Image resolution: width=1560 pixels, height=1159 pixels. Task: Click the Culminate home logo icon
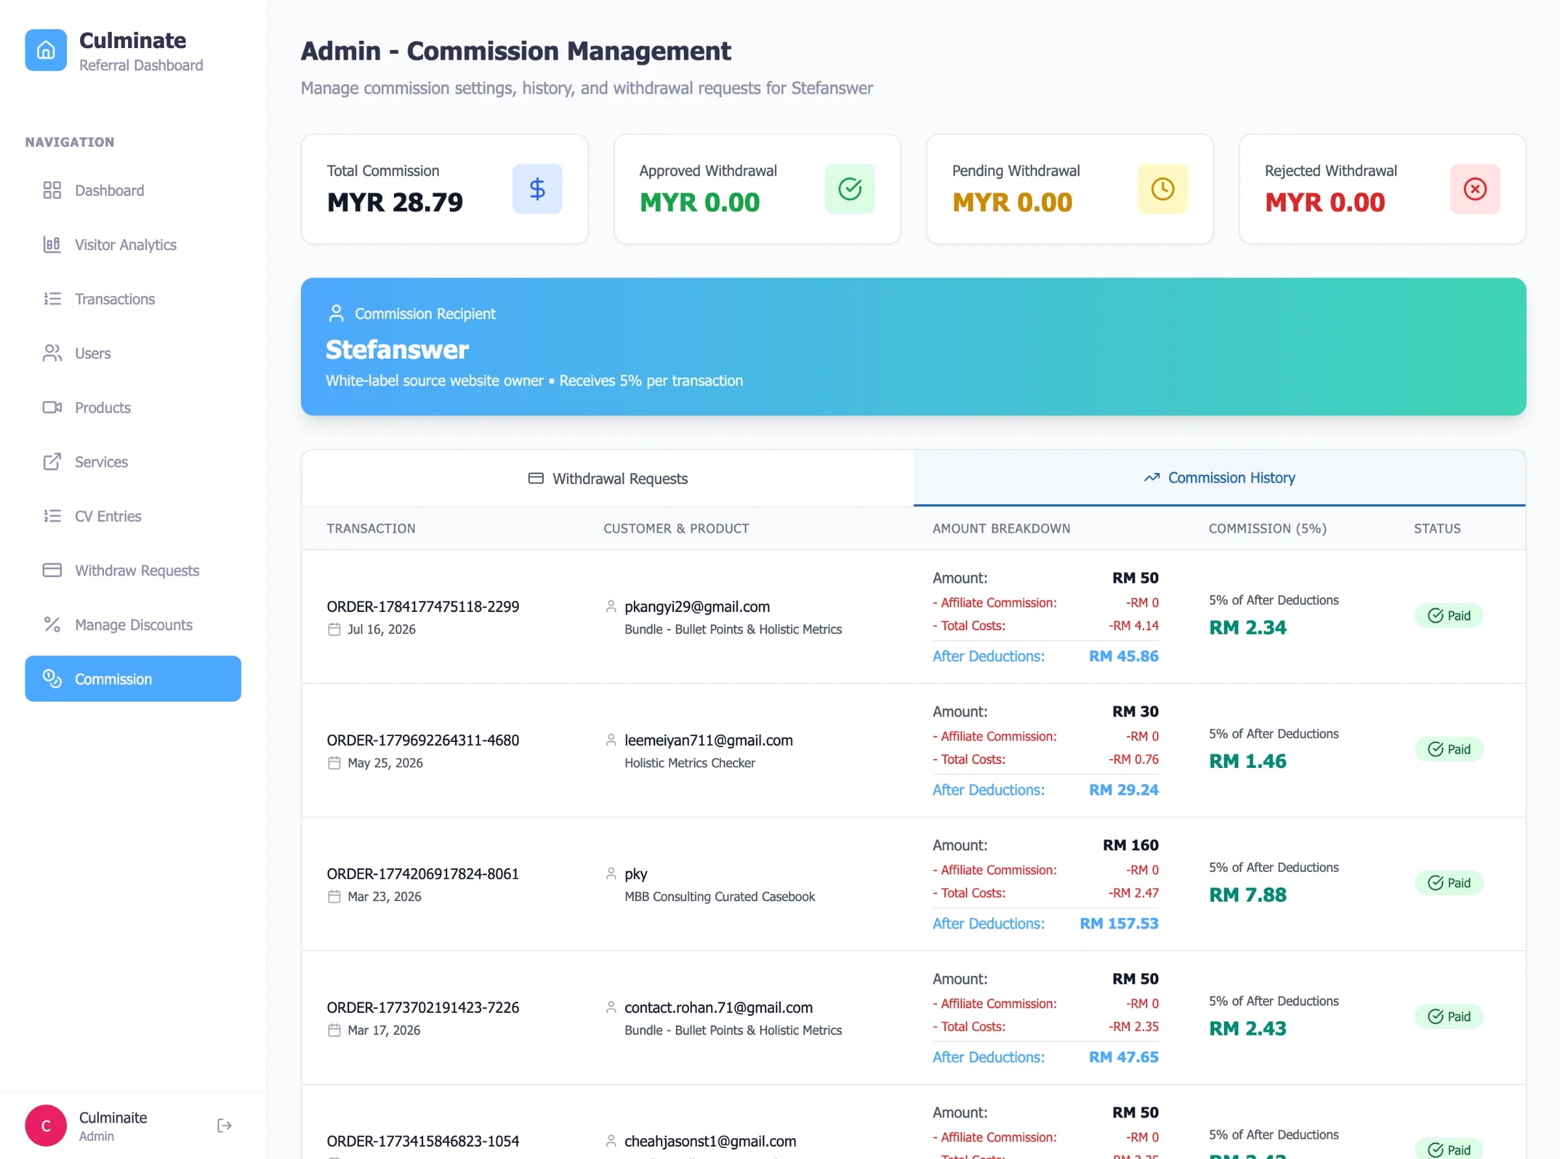[x=45, y=50]
